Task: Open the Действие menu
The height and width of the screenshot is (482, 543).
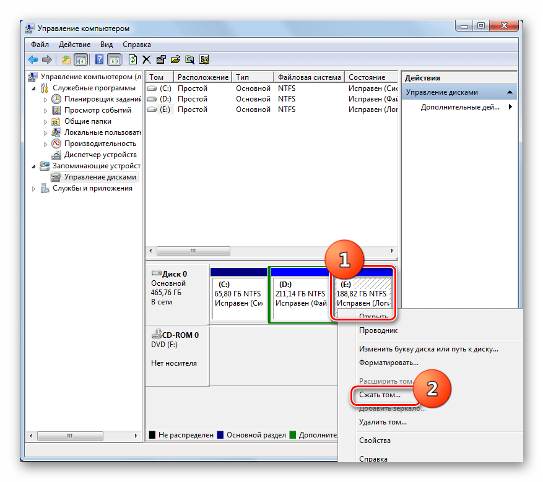Action: coord(74,45)
